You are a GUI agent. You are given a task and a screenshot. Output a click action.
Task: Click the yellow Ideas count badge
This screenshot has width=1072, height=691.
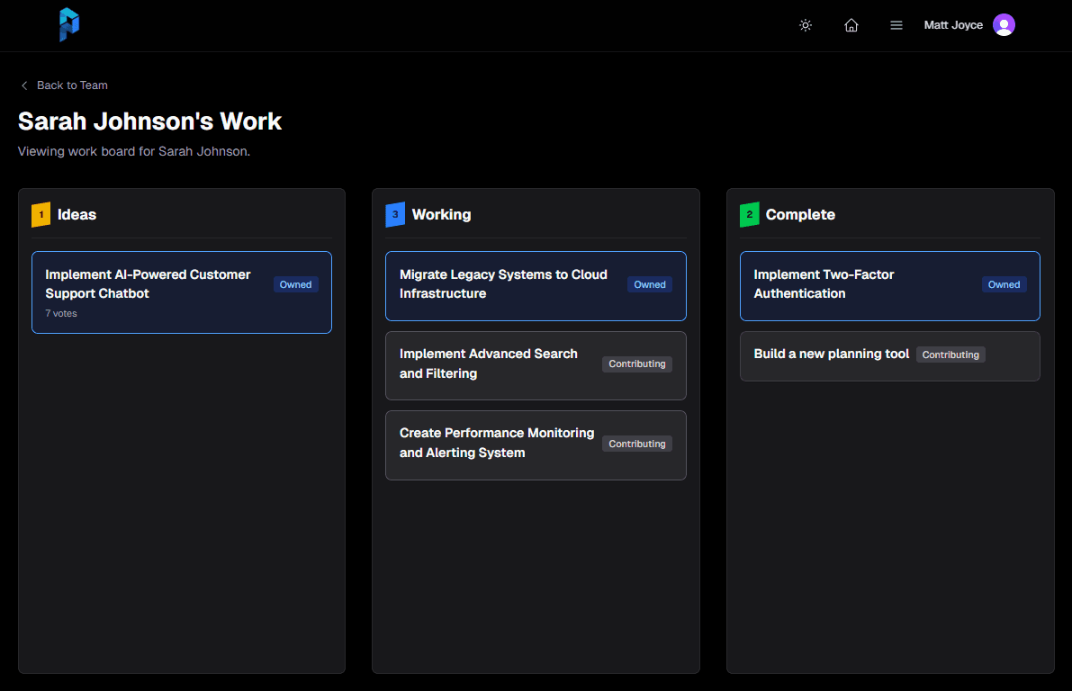pyautogui.click(x=41, y=215)
